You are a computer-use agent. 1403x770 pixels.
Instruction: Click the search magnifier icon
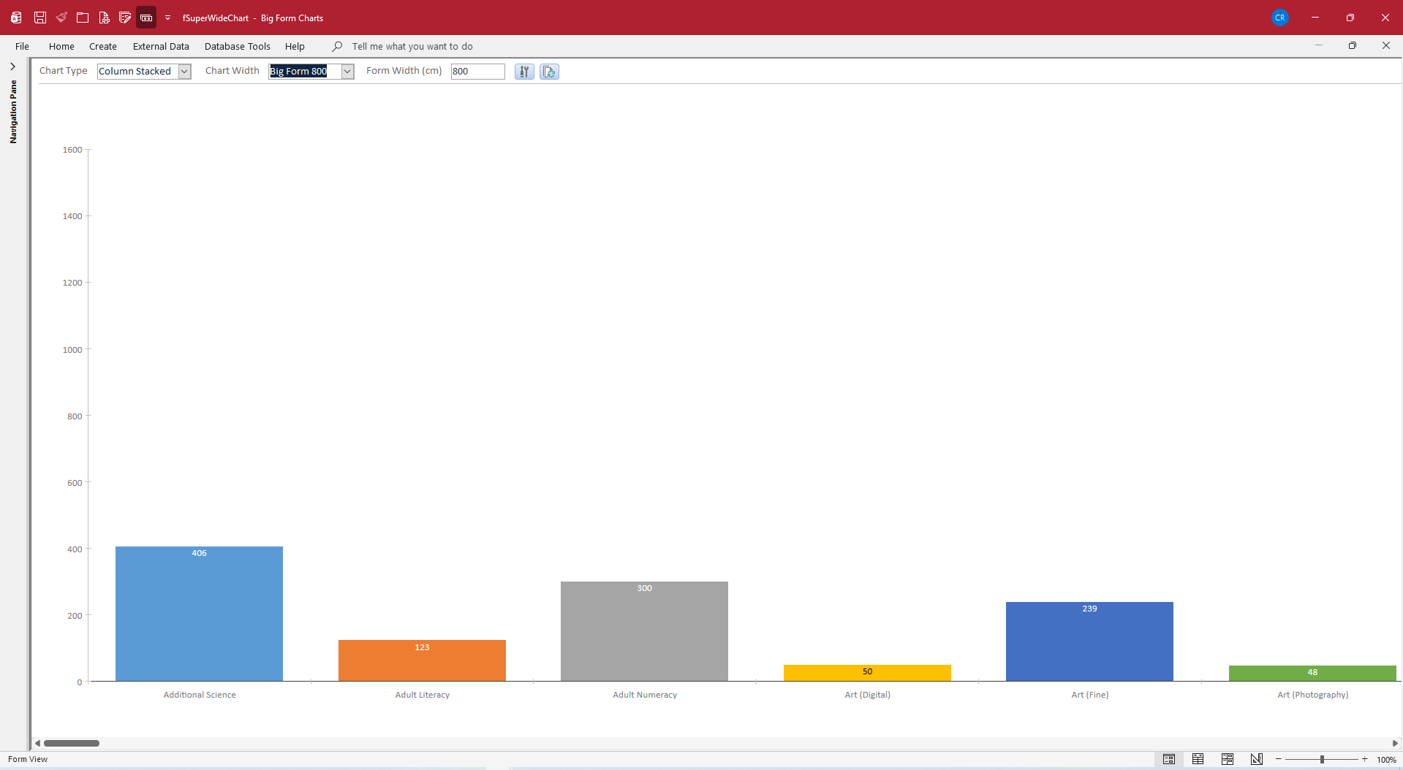pyautogui.click(x=337, y=46)
